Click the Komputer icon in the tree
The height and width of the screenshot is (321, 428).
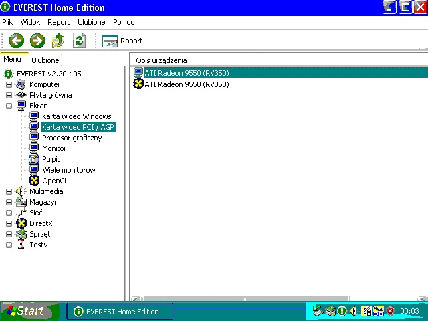(21, 84)
